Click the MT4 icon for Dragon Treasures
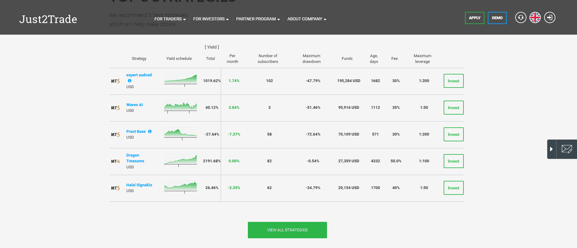Image resolution: width=577 pixels, height=248 pixels. (115, 161)
